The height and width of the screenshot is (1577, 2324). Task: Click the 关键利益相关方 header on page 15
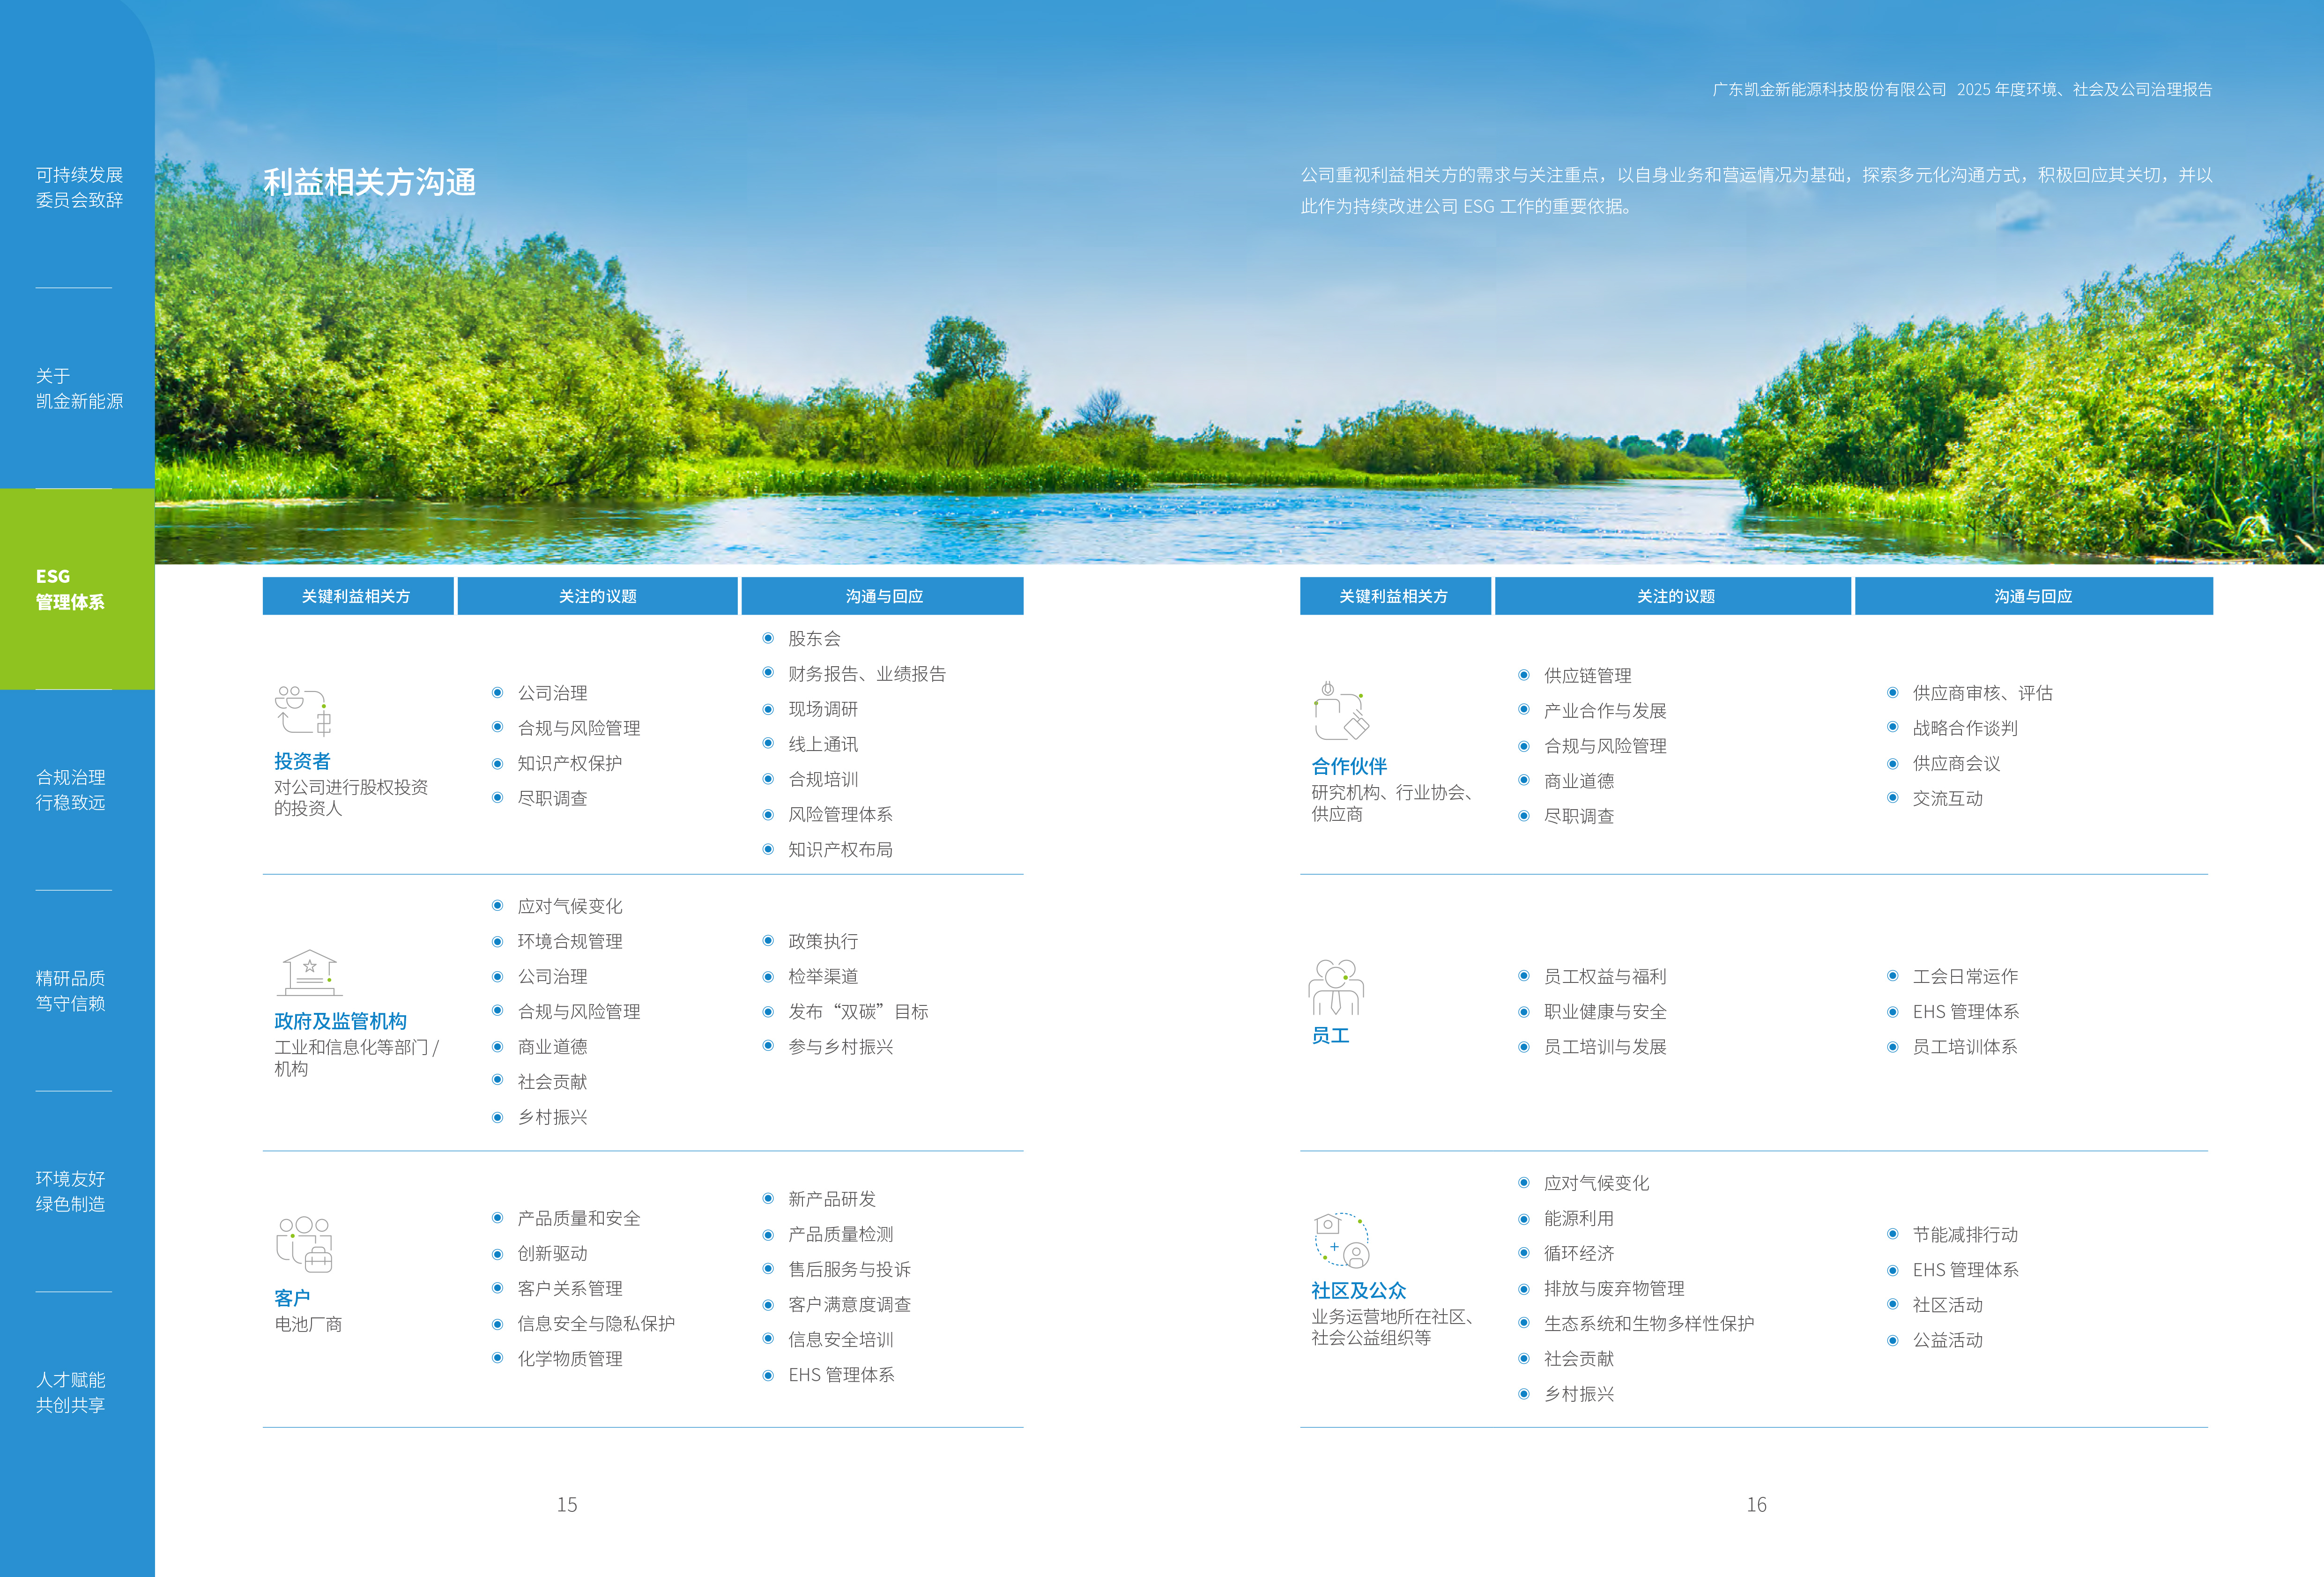(x=357, y=596)
